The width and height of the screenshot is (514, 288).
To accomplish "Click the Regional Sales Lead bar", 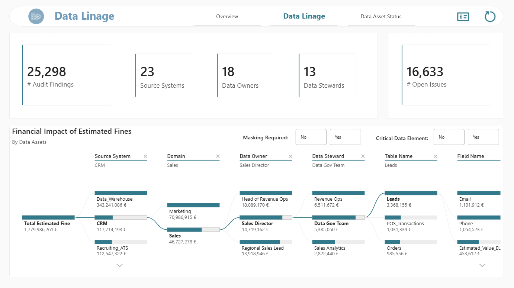I will (266, 242).
